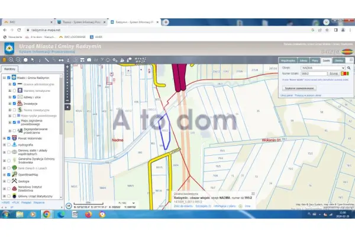355x237 pixels.
Task: Click the Urząd Miasta crest logo
Action: (x=9, y=49)
